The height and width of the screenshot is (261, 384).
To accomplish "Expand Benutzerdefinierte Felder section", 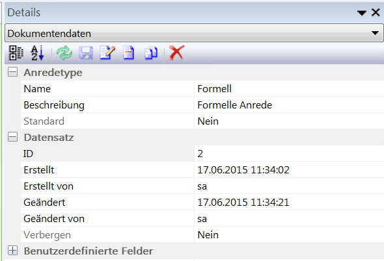I will [12, 251].
